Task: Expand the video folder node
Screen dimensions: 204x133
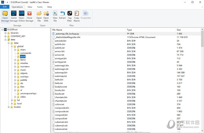Action: (15, 97)
